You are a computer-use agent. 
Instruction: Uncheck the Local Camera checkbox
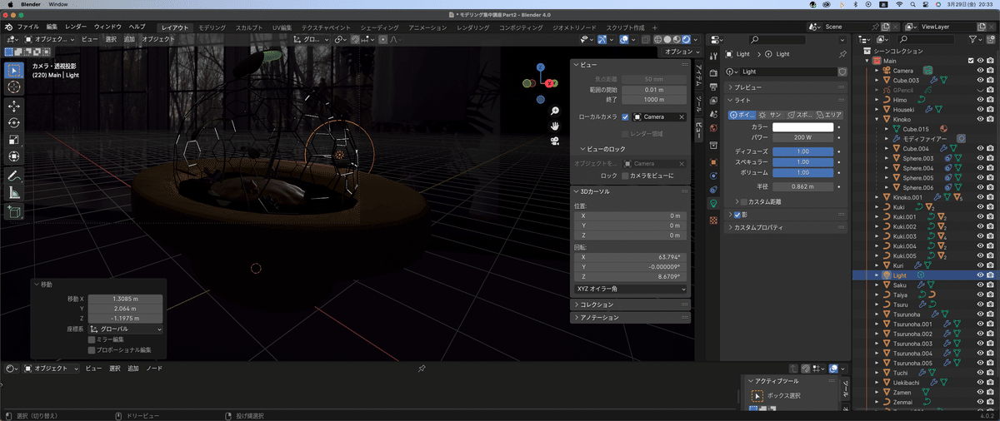pyautogui.click(x=625, y=117)
